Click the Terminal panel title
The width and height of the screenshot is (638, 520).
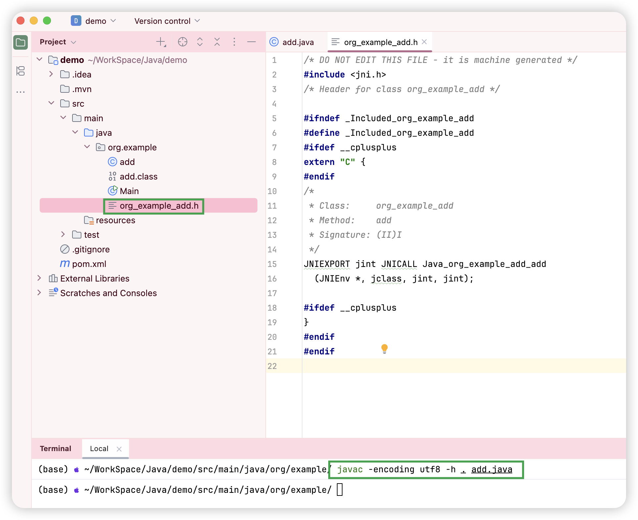(55, 449)
